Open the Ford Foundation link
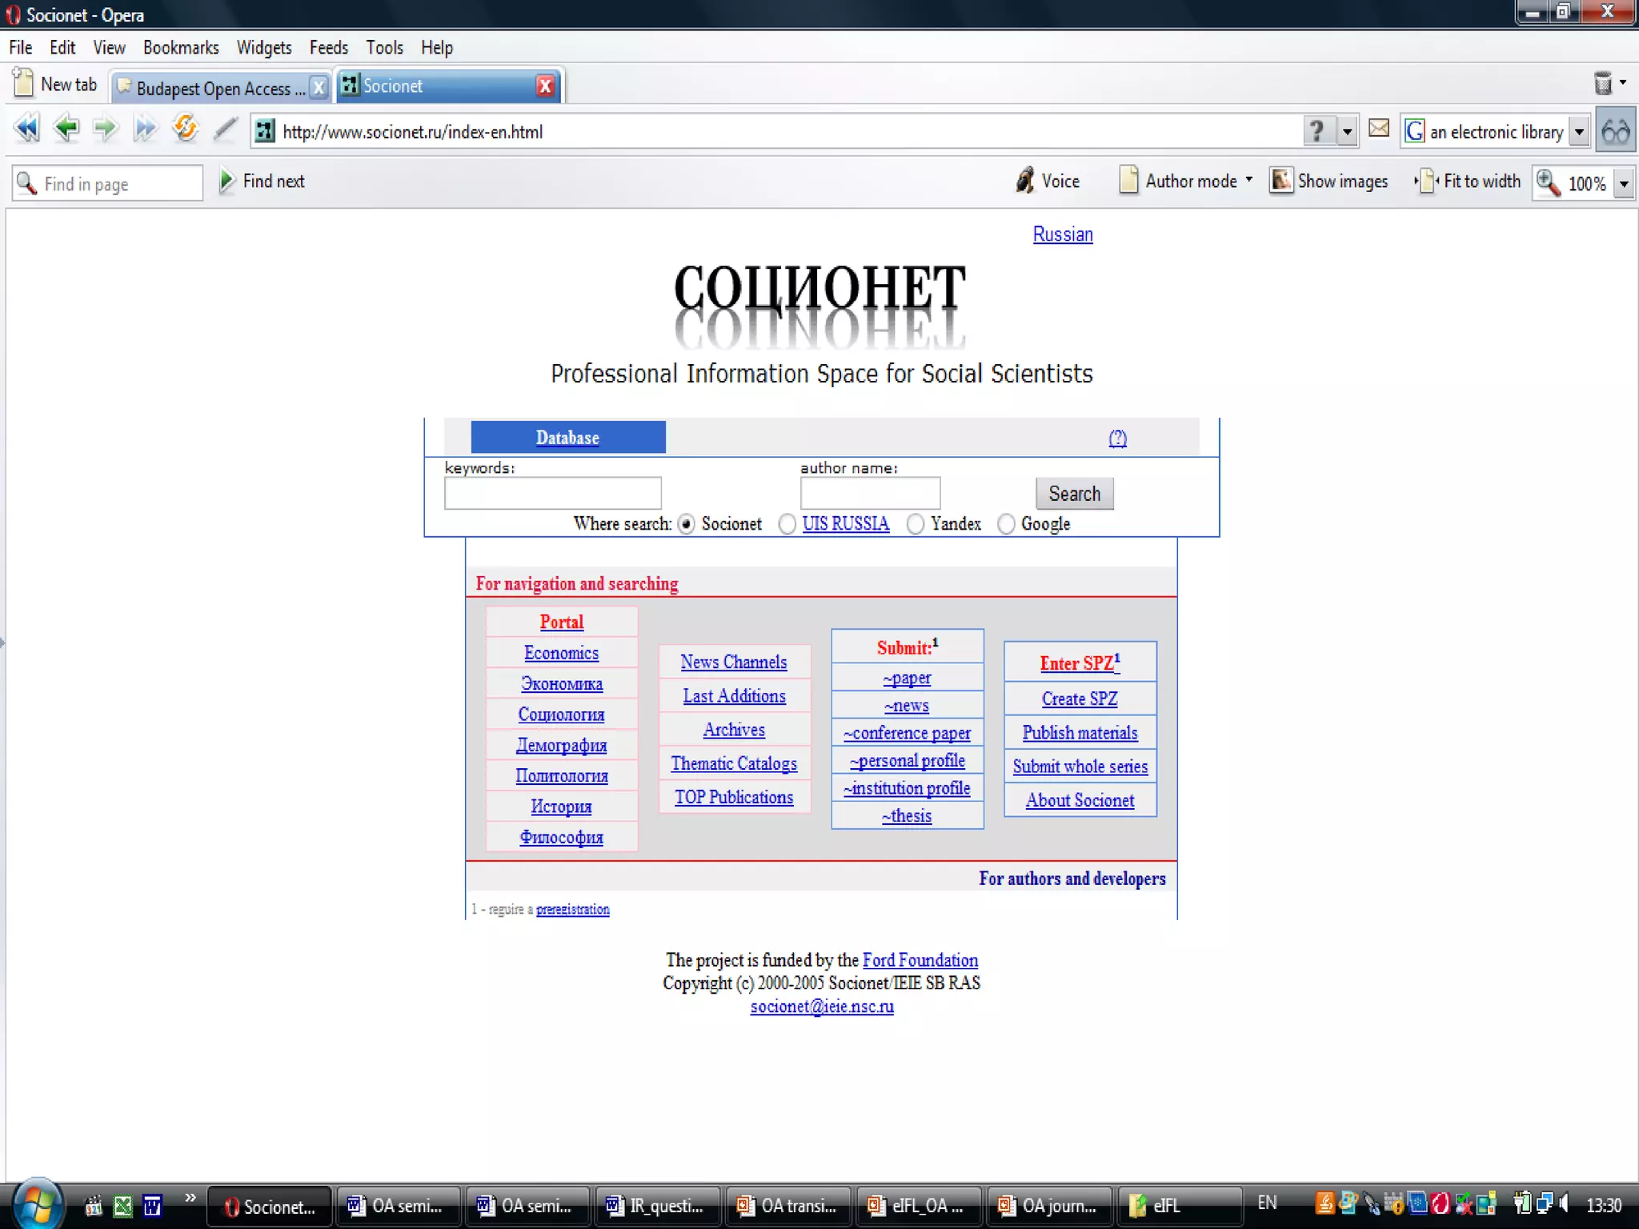 [x=920, y=959]
